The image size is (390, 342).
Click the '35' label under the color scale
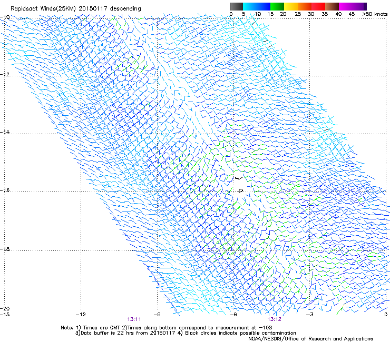[324, 14]
